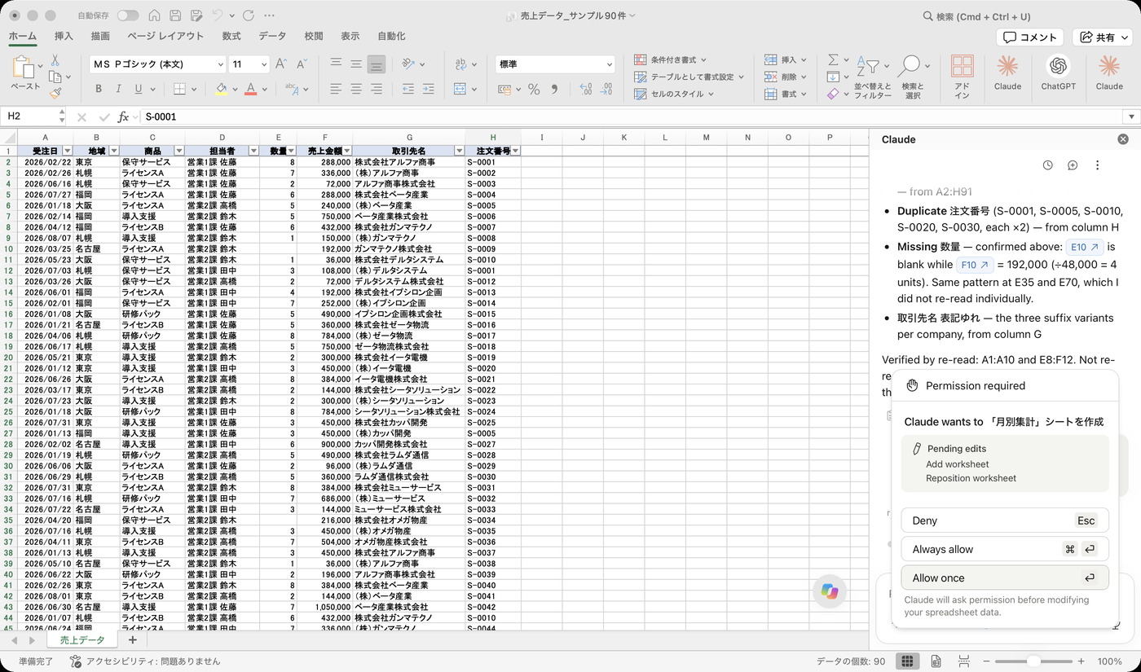Click the comma style icon
Image resolution: width=1141 pixels, height=672 pixels.
point(554,90)
